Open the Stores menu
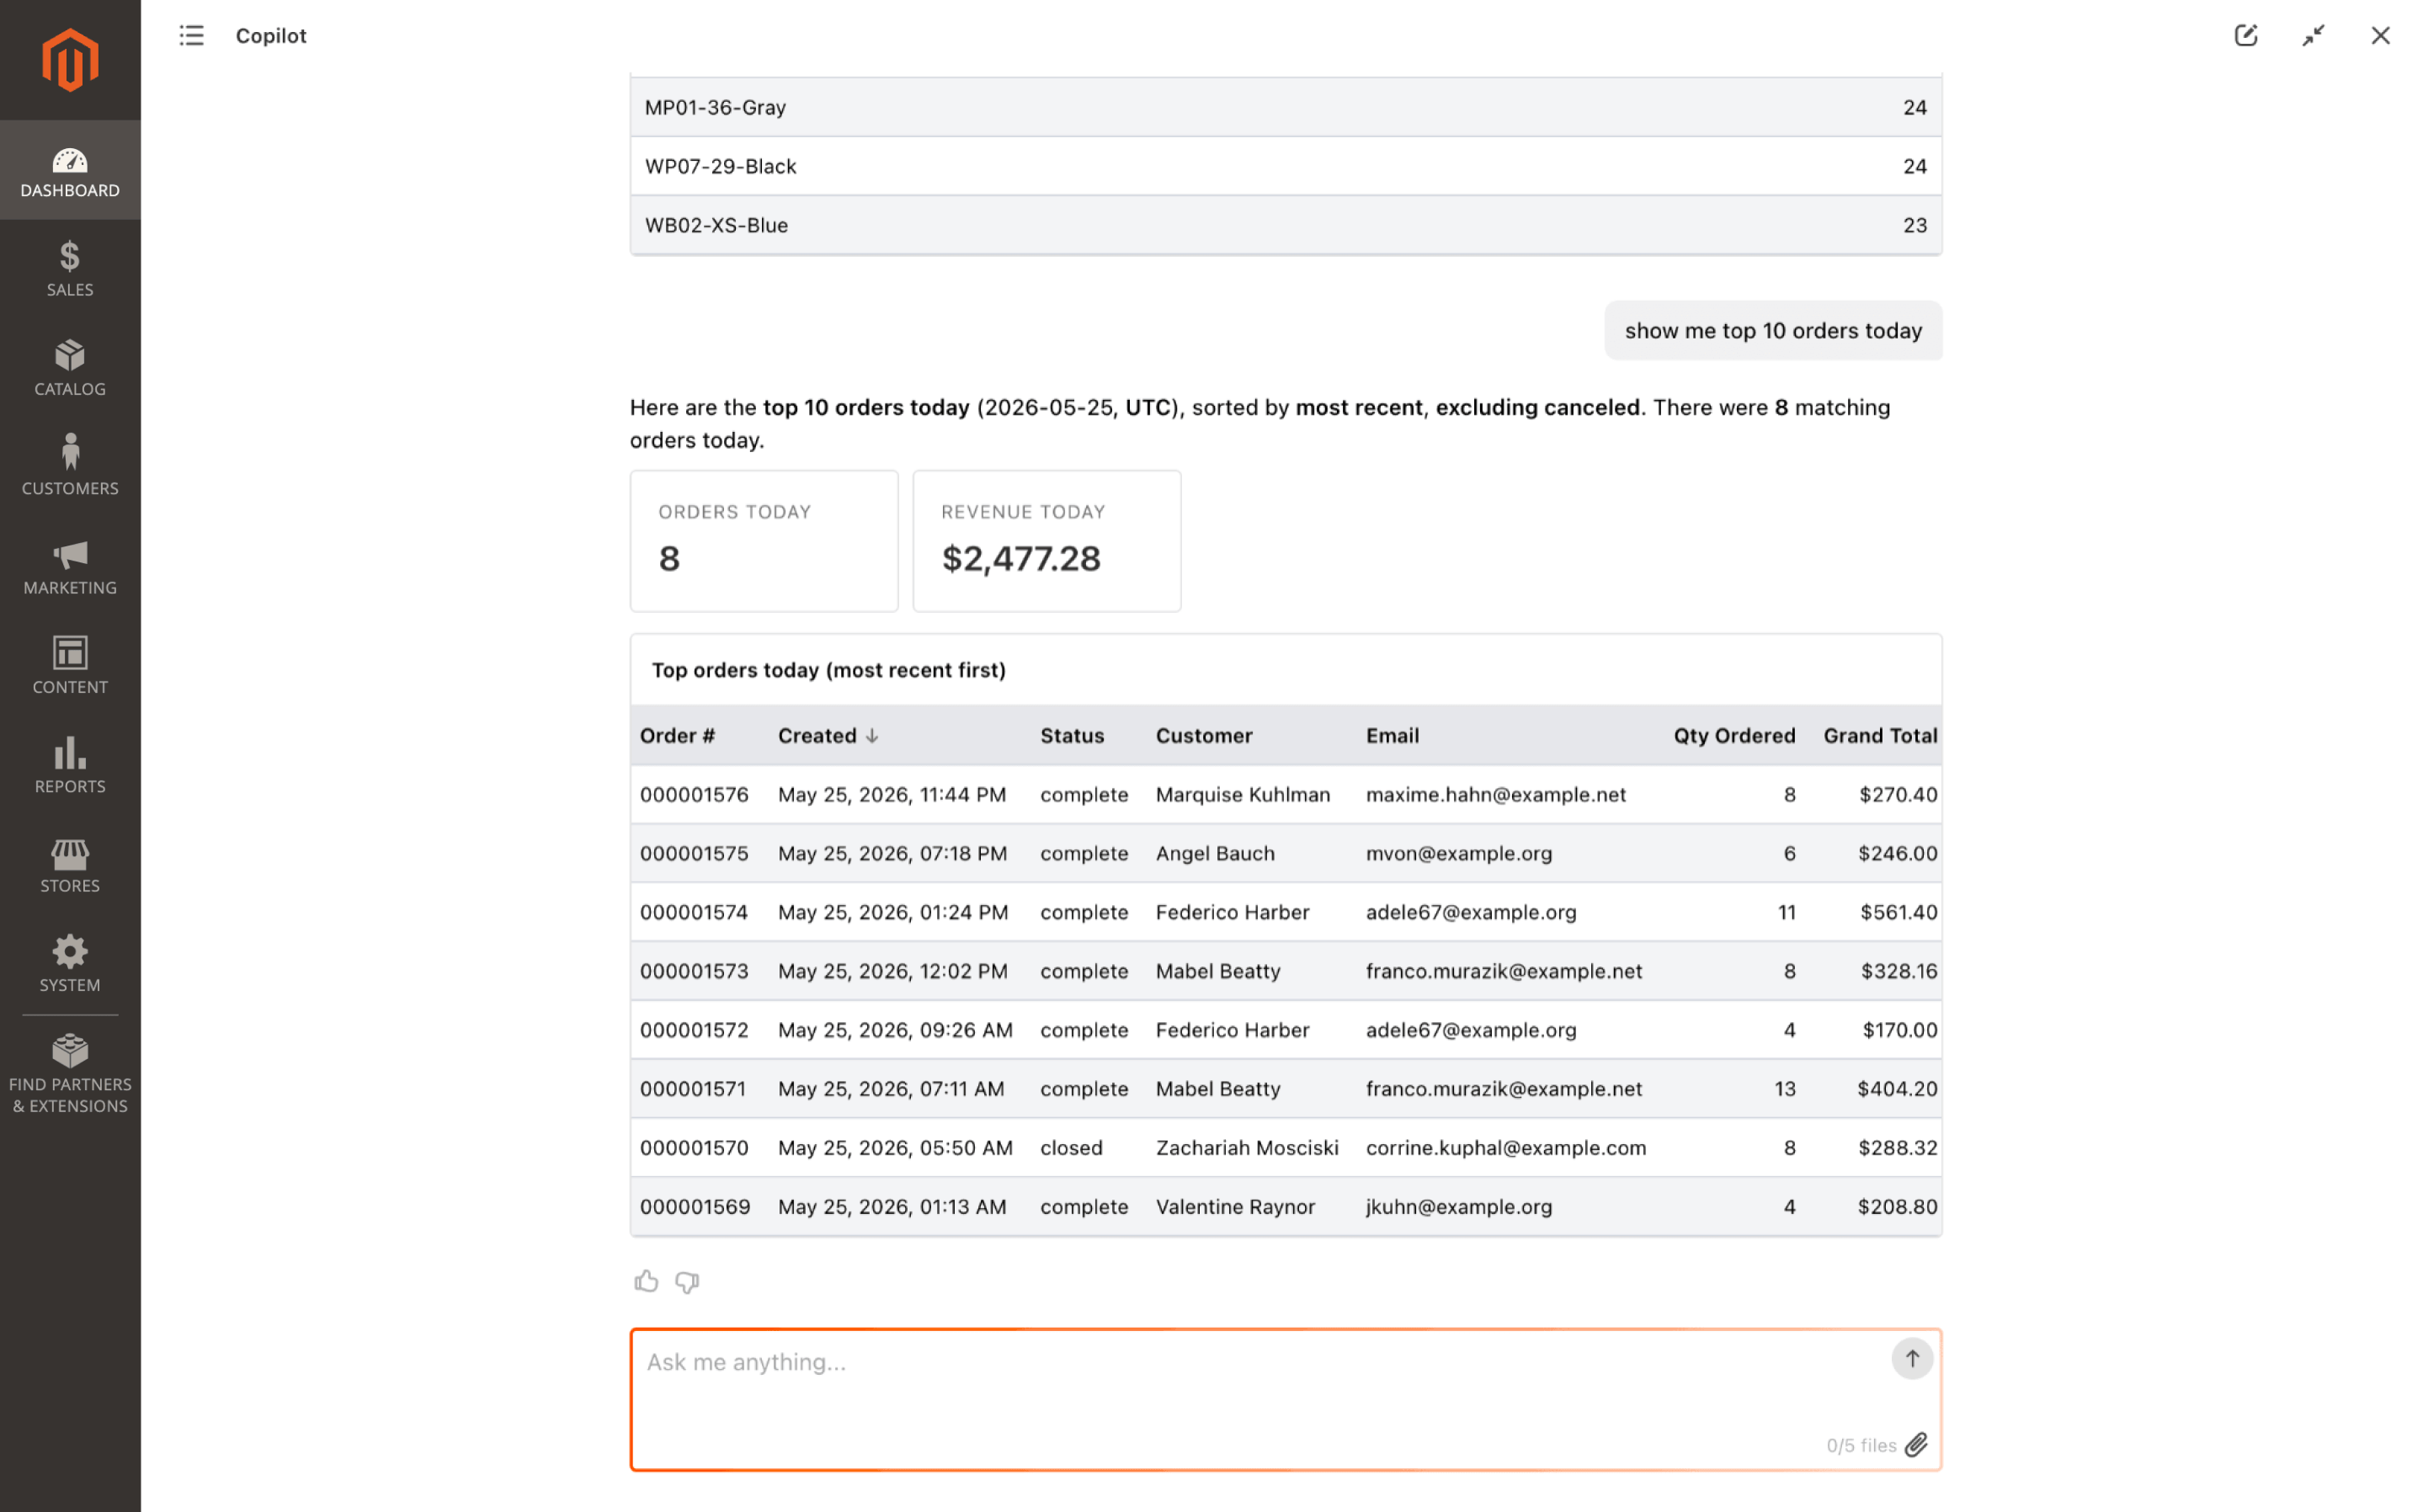 (70, 865)
